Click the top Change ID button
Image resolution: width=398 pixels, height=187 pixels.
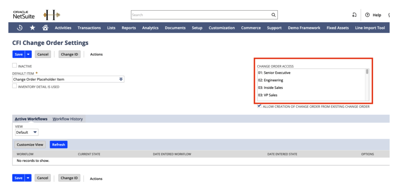coord(69,54)
